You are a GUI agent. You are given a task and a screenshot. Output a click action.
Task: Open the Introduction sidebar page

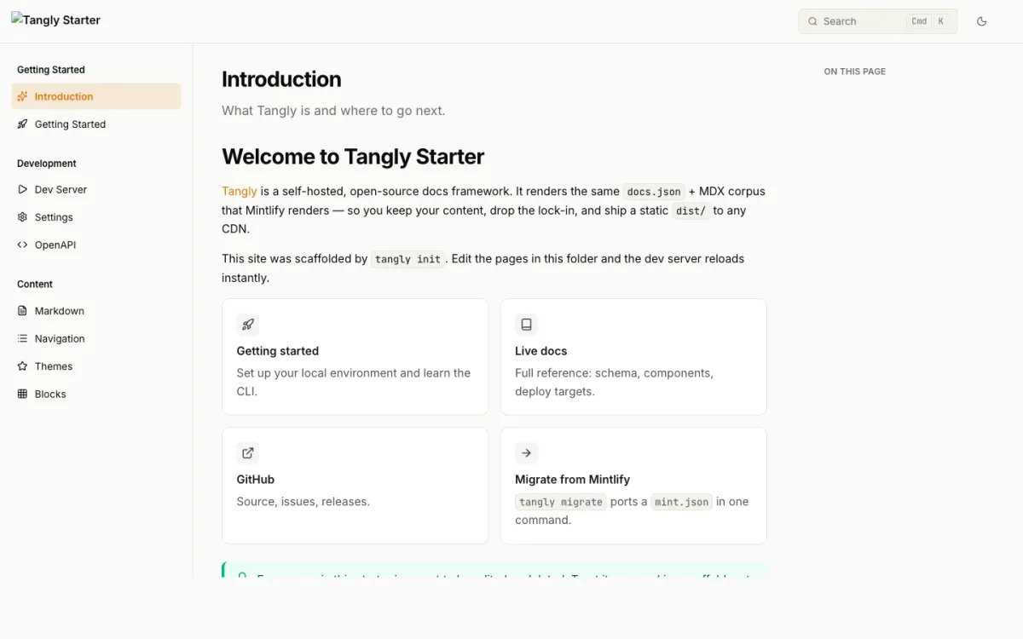coord(96,96)
